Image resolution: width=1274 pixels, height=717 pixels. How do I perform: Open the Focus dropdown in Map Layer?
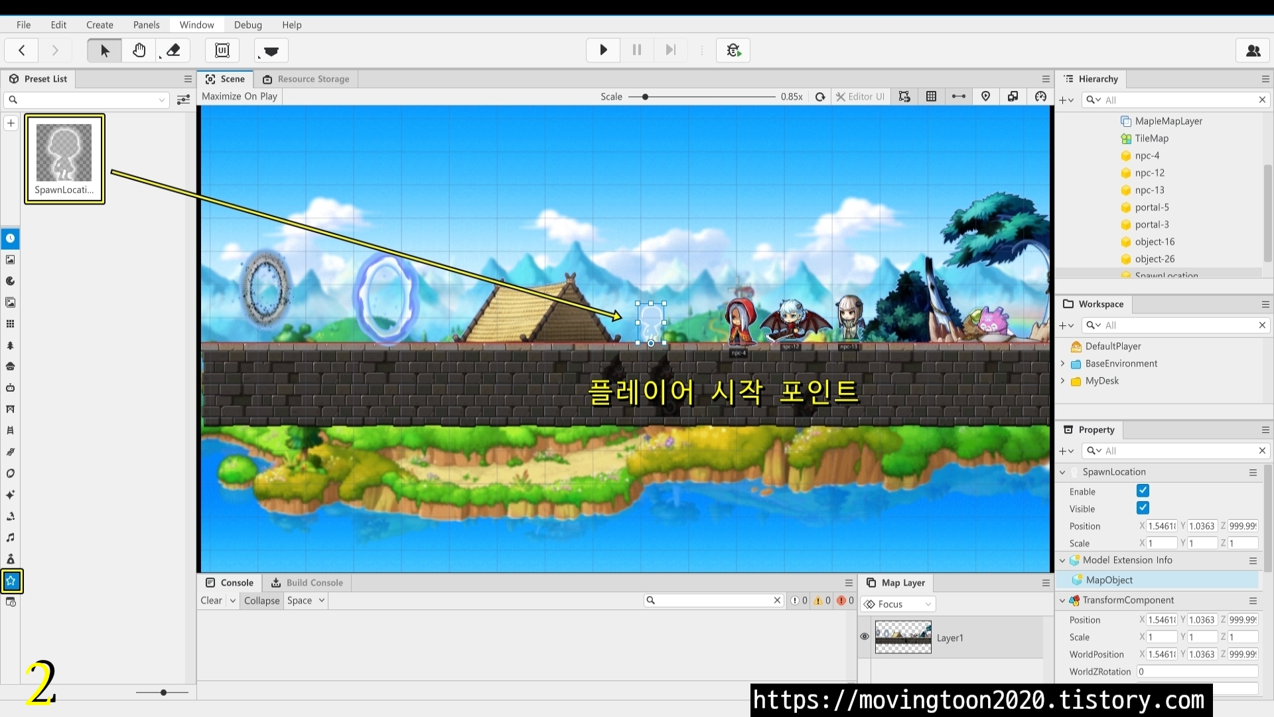coord(898,604)
